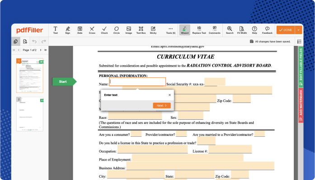This screenshot has width=315, height=180.
Task: Click the Social Security number field
Action: [x=215, y=82]
